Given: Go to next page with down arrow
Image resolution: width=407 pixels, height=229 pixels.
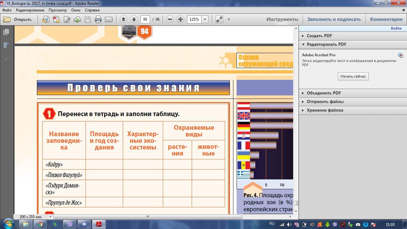Looking at the screenshot, I should 134,19.
